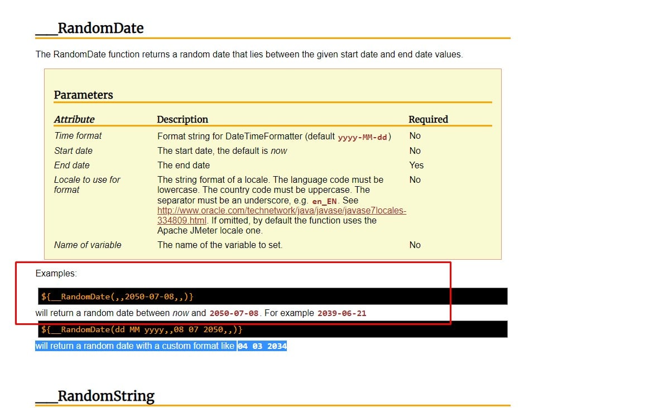Click the __RandomString section heading

[95, 396]
